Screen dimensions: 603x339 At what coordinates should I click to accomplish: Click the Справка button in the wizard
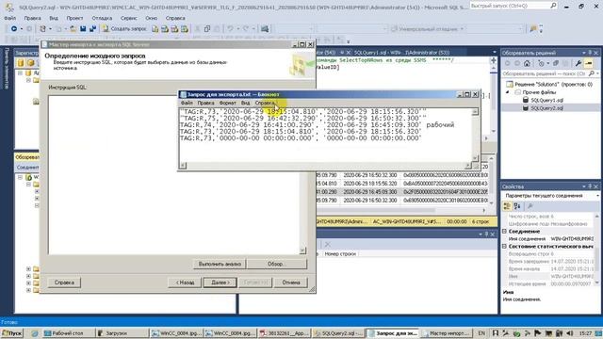(64, 282)
